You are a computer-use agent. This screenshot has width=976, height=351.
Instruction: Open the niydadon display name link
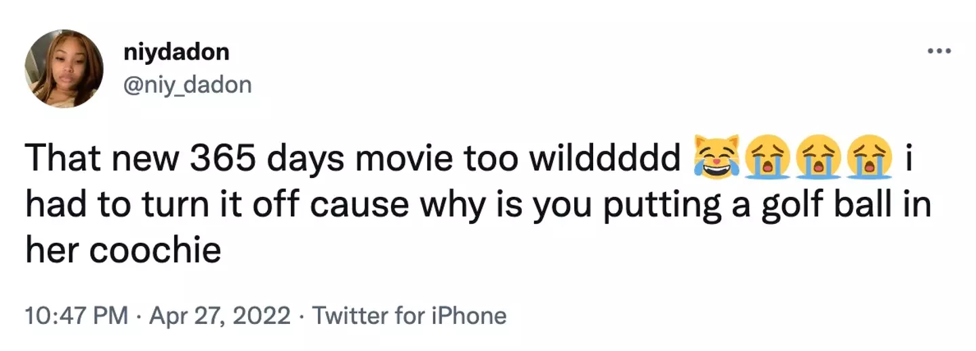pyautogui.click(x=176, y=52)
